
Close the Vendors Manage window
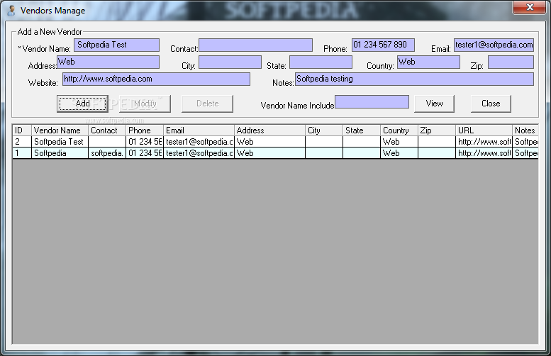click(x=530, y=7)
